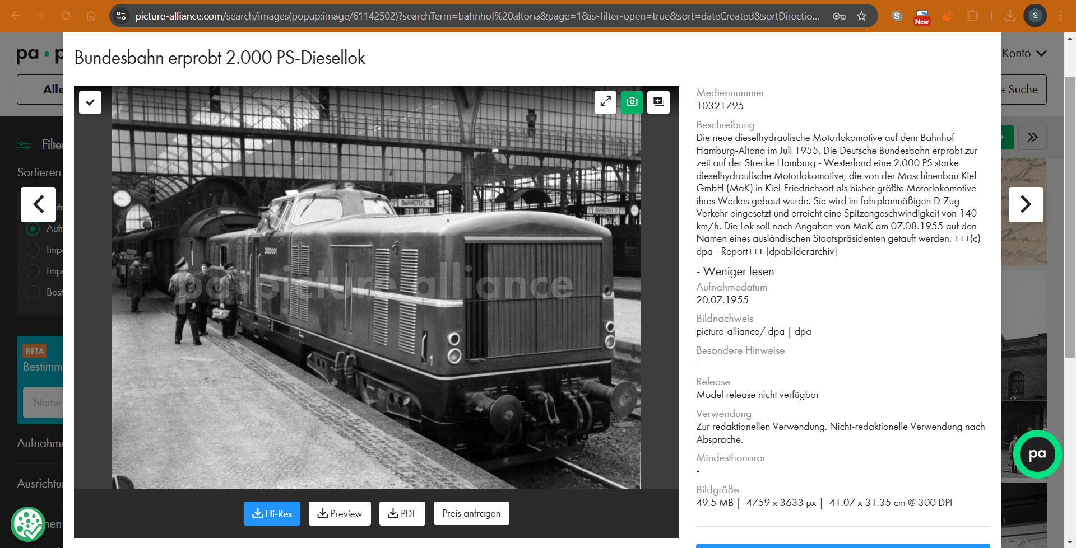The image size is (1076, 548).
Task: Open browser home page
Action: [91, 16]
